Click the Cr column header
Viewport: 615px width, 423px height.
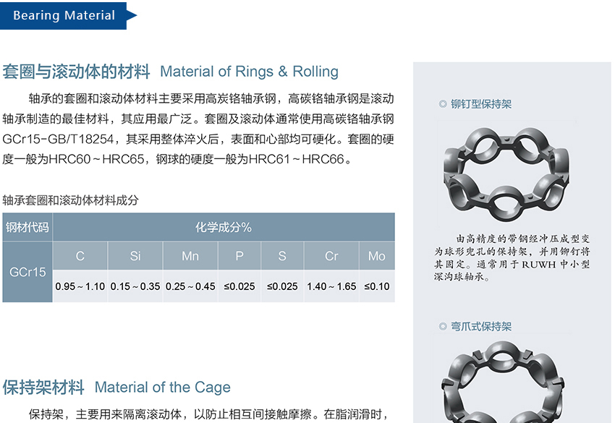coord(331,256)
